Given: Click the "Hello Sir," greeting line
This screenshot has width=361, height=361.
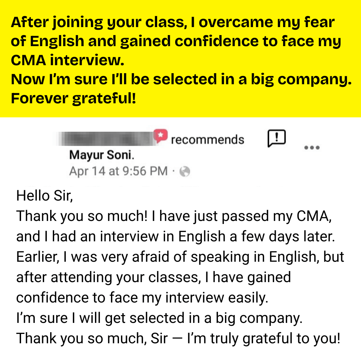Looking at the screenshot, I should click(x=44, y=196).
